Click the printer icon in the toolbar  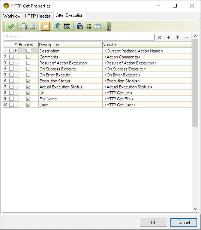point(24,26)
